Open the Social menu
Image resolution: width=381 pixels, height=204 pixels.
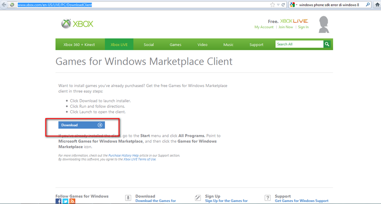[x=149, y=45]
